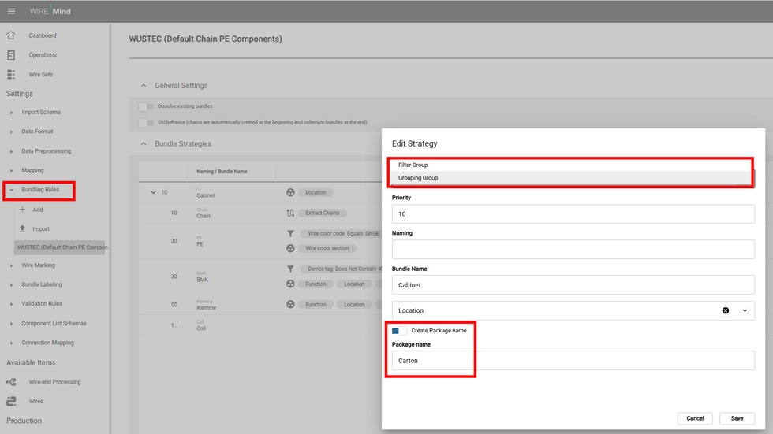773x434 pixels.
Task: Collapse the General Settings section
Action: click(x=144, y=86)
